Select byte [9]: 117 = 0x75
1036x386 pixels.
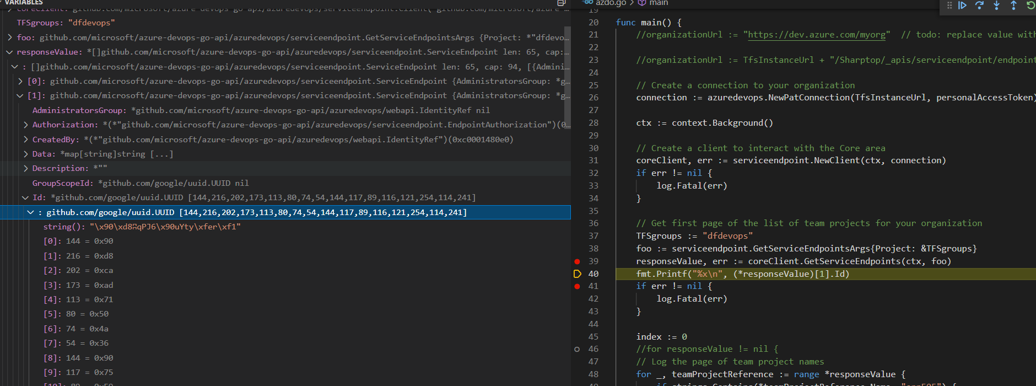tap(285, 372)
